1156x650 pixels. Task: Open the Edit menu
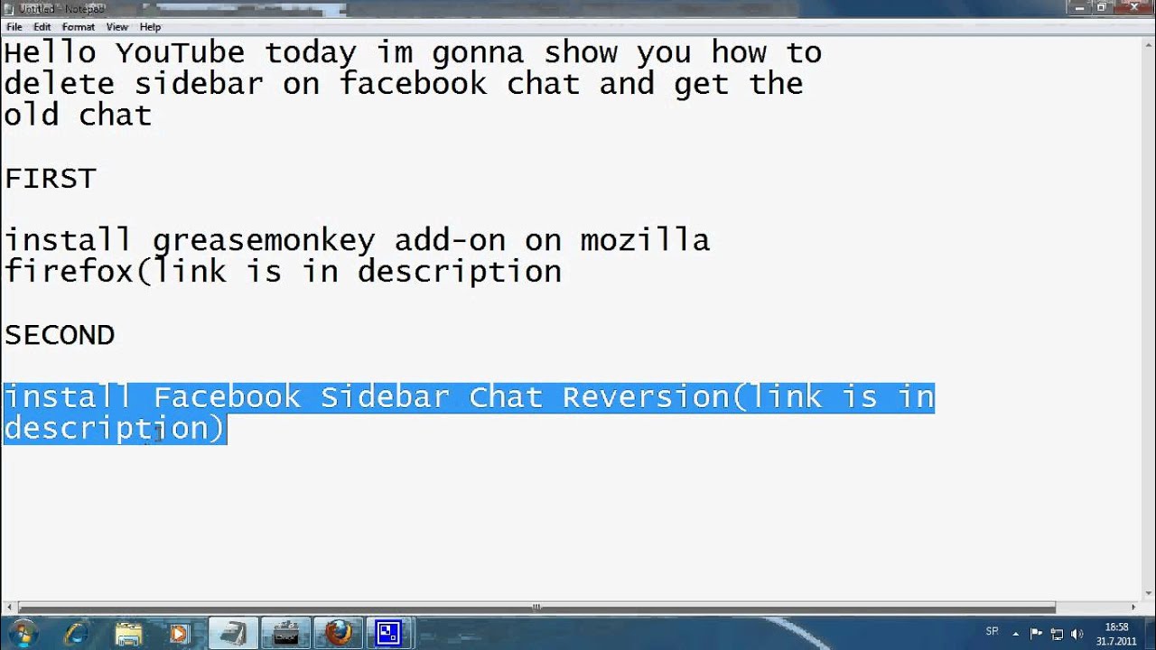click(42, 27)
